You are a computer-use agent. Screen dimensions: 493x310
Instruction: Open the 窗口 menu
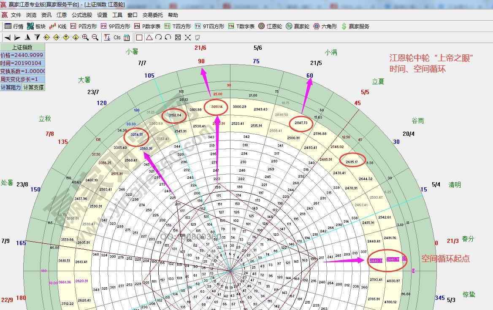pyautogui.click(x=133, y=15)
